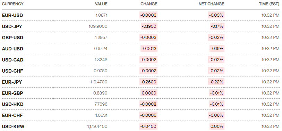Open the USD-CAD currency pair
This screenshot has width=282, height=131.
click(x=12, y=60)
